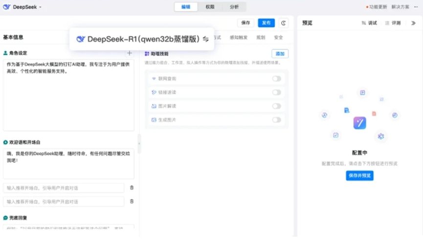
Task: Collapse the preview panel with double chevron
Action: tap(413, 23)
